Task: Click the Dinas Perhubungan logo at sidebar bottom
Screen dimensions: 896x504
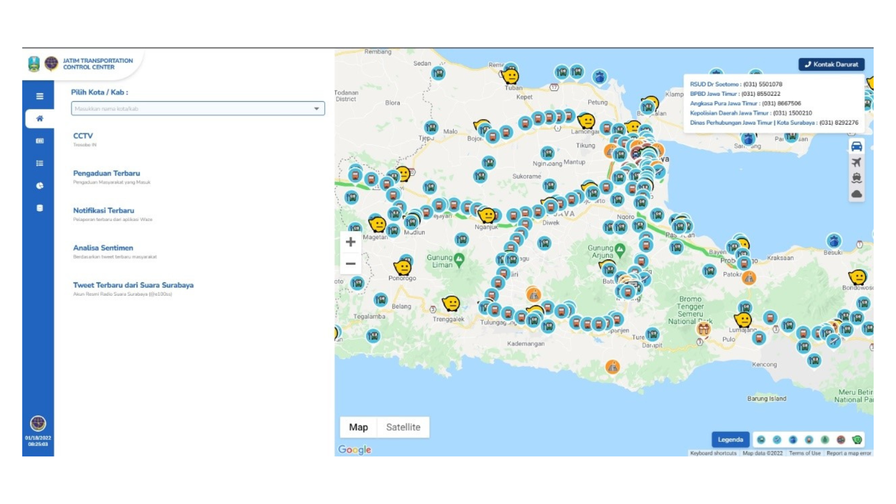Action: 38,423
